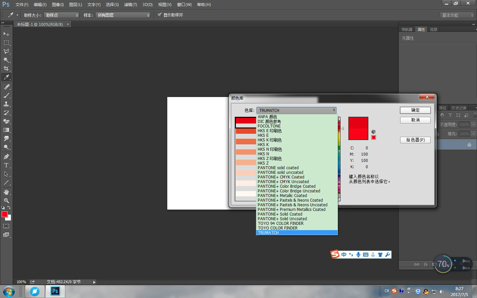Click the 确定 button
Screen dimensions: 477x298
pyautogui.click(x=415, y=110)
